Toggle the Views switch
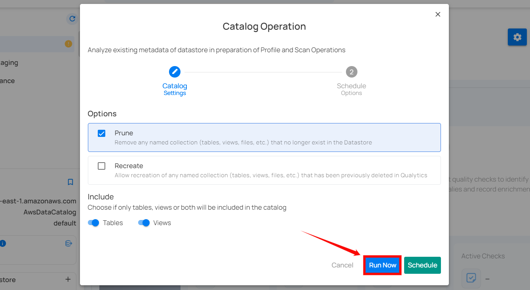 pos(144,223)
